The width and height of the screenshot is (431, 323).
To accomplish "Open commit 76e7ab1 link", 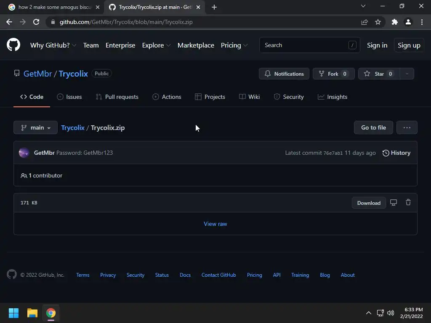I will [x=333, y=153].
